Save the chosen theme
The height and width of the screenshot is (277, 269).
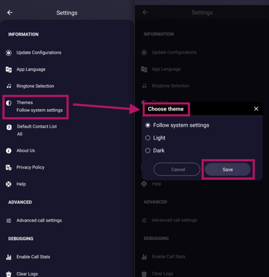(228, 169)
